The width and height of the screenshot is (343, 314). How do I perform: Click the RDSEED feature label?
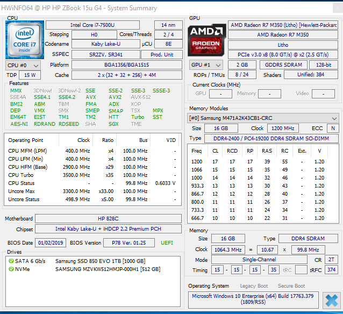point(69,124)
